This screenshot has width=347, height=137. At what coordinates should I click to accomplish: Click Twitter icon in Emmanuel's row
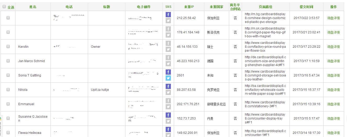168,107
